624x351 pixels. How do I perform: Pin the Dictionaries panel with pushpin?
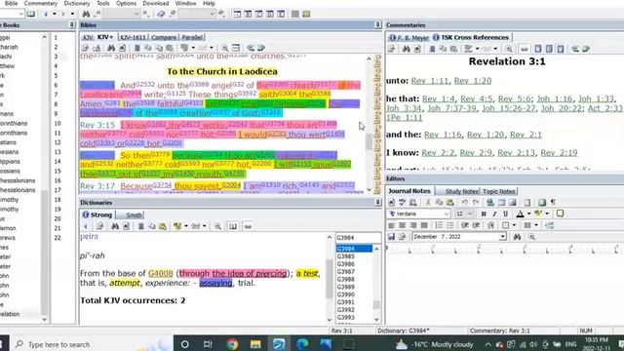[377, 203]
